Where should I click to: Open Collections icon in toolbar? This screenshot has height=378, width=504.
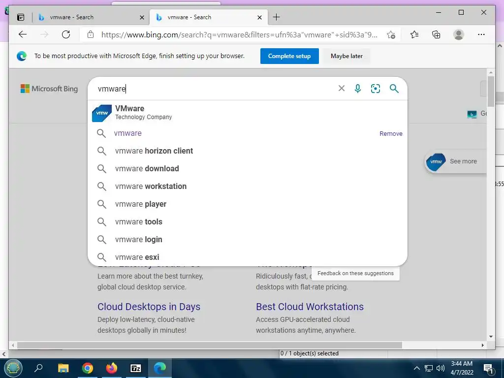click(x=436, y=34)
